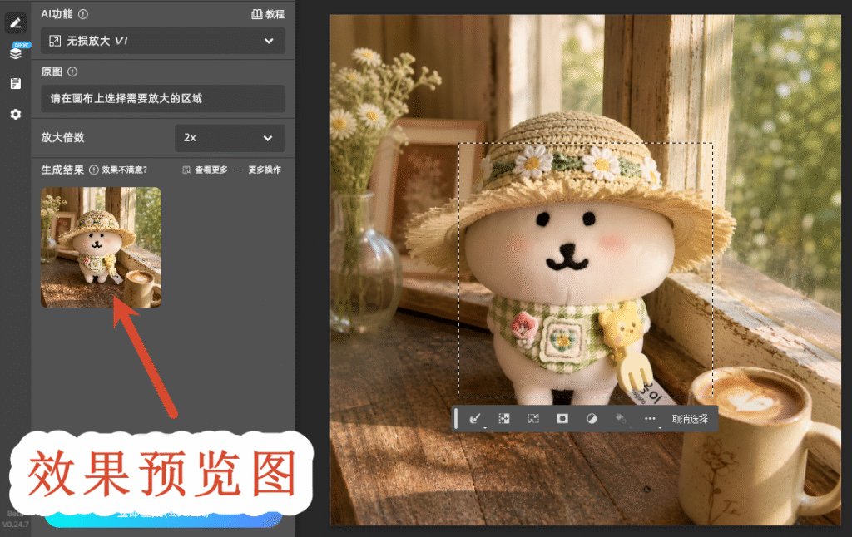Click 查看更多 to view more results
Viewport: 852px width, 537px height.
pyautogui.click(x=205, y=170)
